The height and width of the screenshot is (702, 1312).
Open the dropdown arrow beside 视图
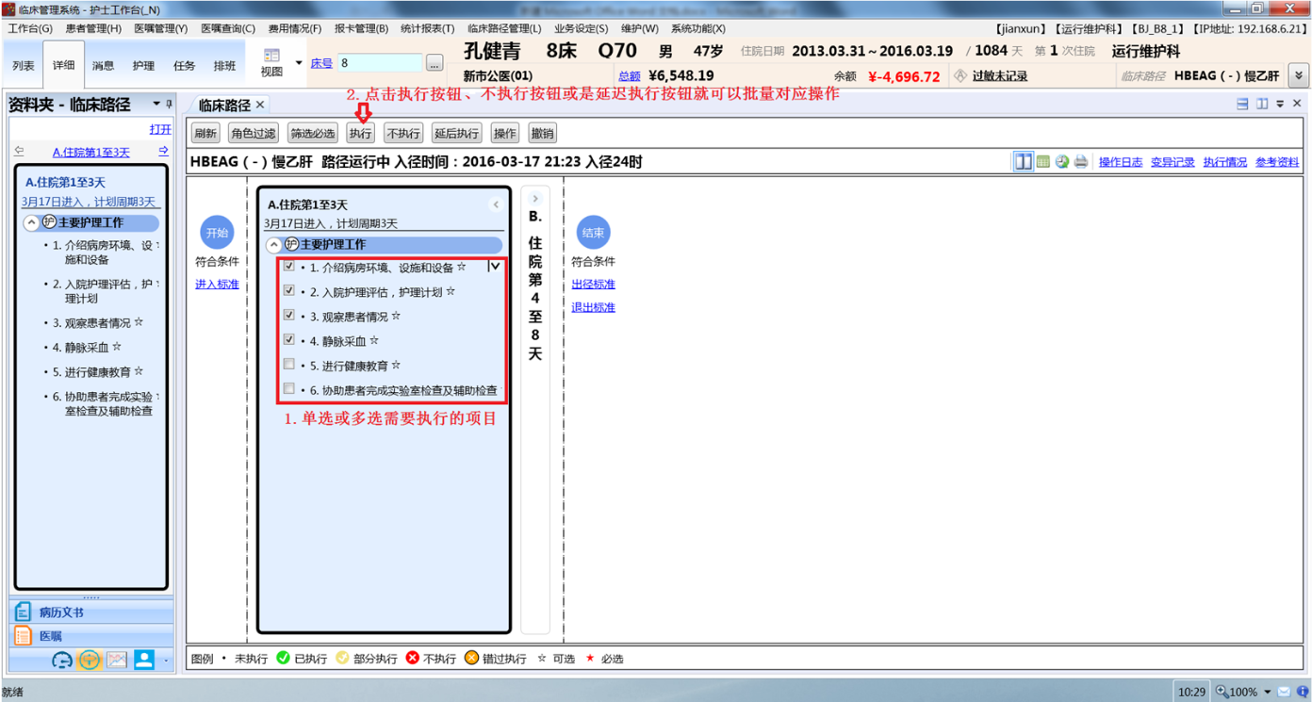[x=300, y=63]
